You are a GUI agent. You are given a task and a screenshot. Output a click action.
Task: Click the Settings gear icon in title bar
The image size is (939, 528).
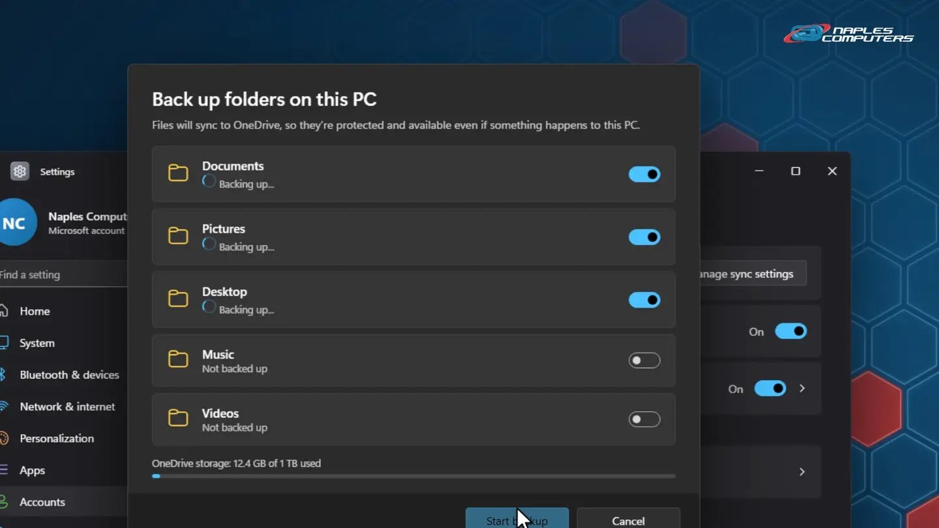pos(20,171)
